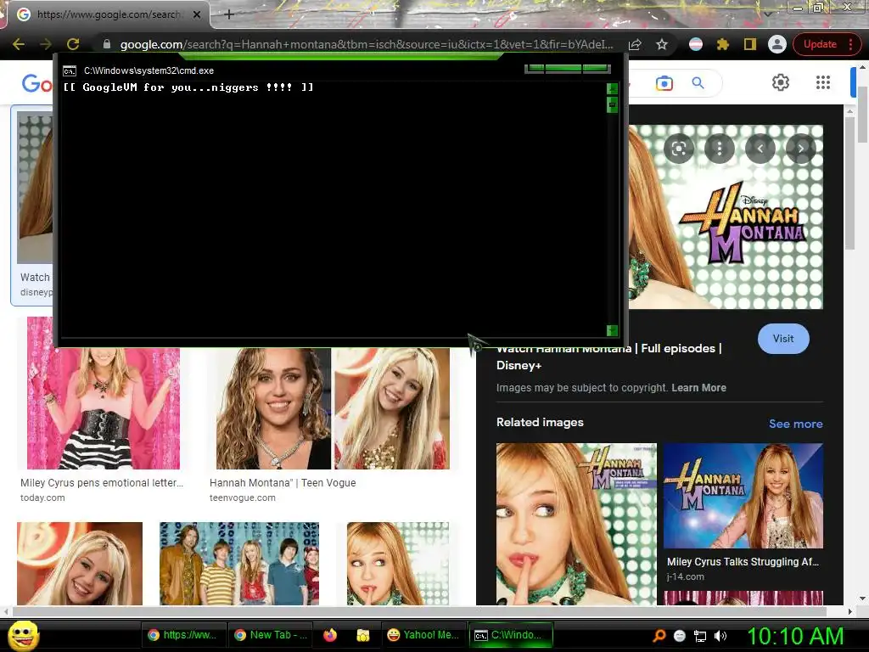
Task: Click the 10:10 AM taskbar clock
Action: click(x=795, y=636)
